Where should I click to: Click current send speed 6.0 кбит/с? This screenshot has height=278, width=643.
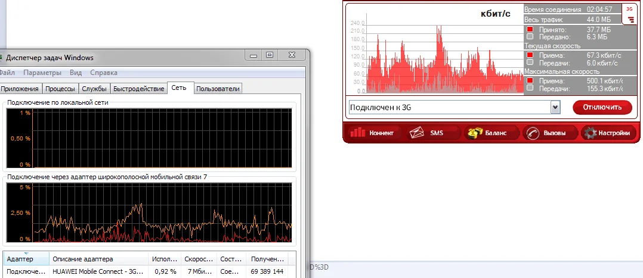pyautogui.click(x=602, y=63)
